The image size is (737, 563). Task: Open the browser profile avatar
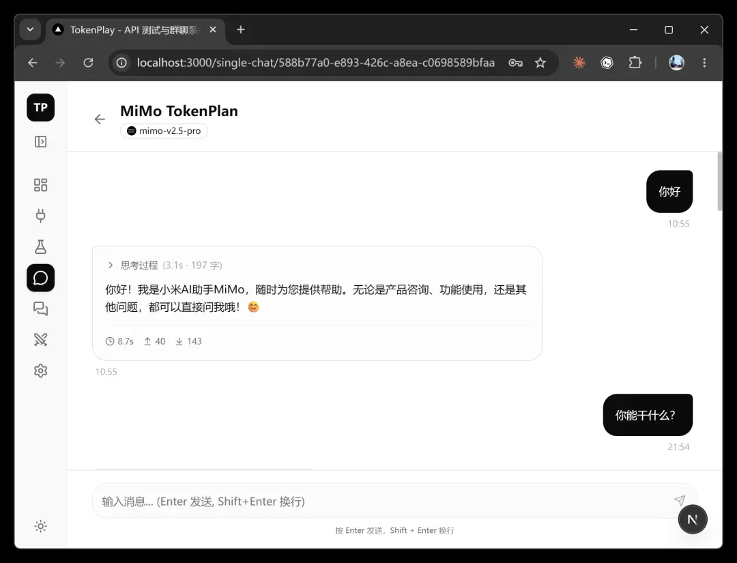[676, 63]
